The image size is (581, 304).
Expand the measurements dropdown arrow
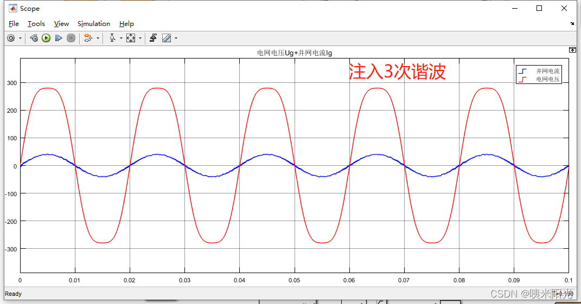click(x=176, y=38)
